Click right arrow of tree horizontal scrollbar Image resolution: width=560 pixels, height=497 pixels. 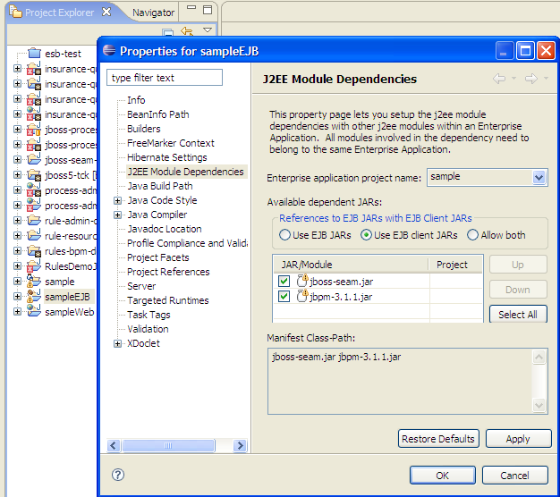[240, 445]
